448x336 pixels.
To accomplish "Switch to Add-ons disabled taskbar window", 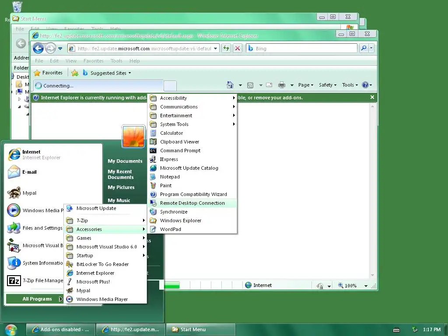I will coord(60,329).
